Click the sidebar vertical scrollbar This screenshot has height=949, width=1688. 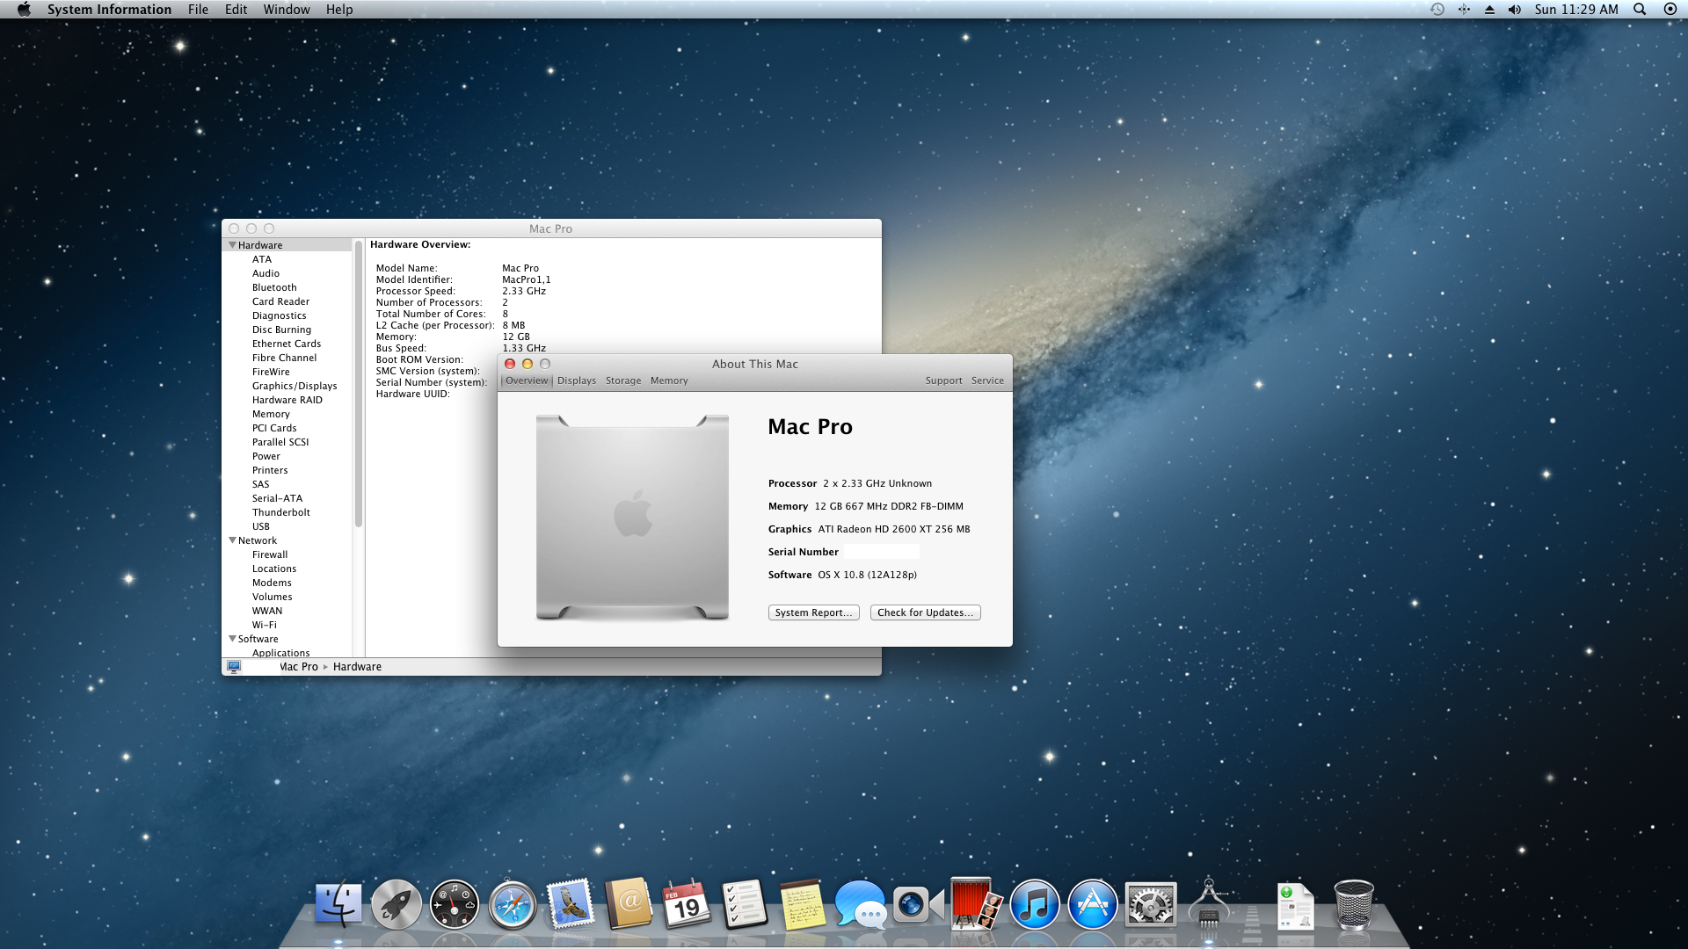(358, 387)
